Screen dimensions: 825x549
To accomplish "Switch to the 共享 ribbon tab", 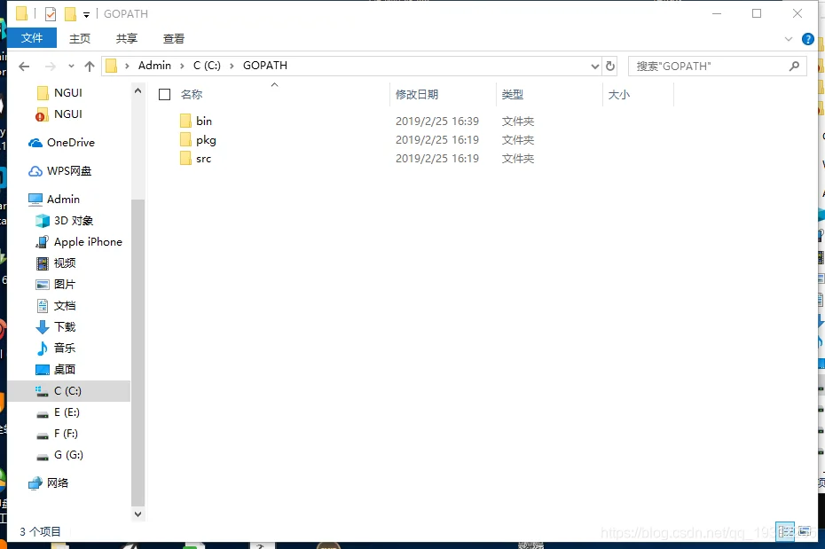I will (x=127, y=38).
